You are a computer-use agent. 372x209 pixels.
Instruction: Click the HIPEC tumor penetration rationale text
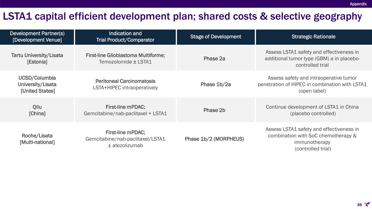click(312, 84)
